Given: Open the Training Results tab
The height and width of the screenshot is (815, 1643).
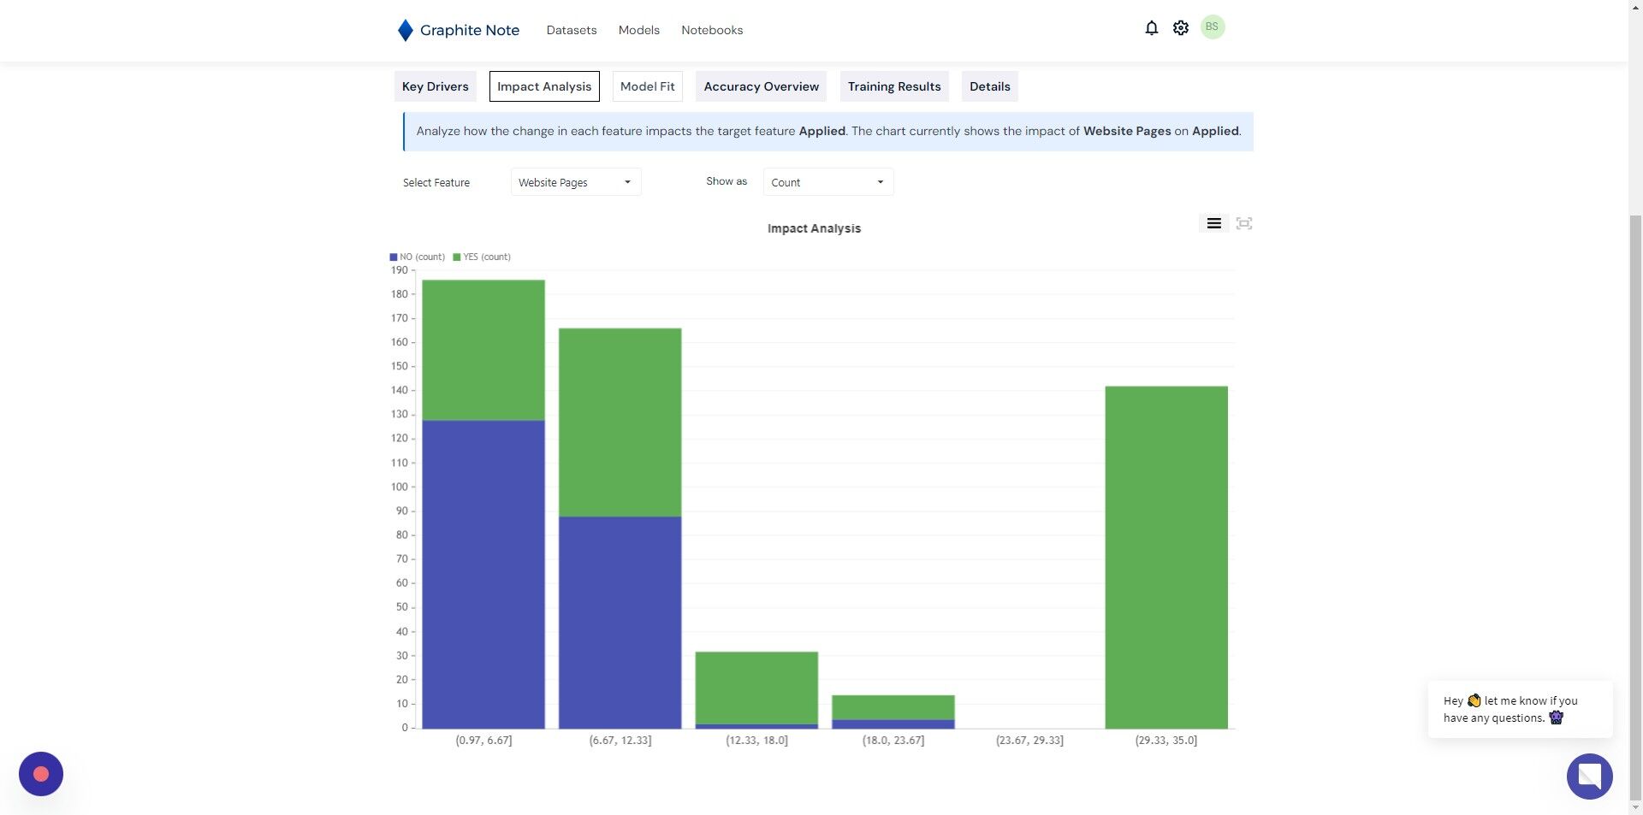Looking at the screenshot, I should coord(894,86).
